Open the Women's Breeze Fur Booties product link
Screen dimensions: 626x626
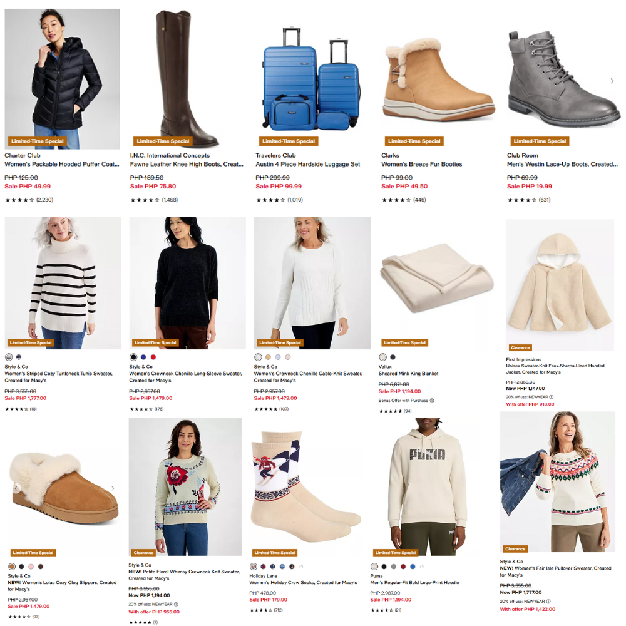pos(421,164)
